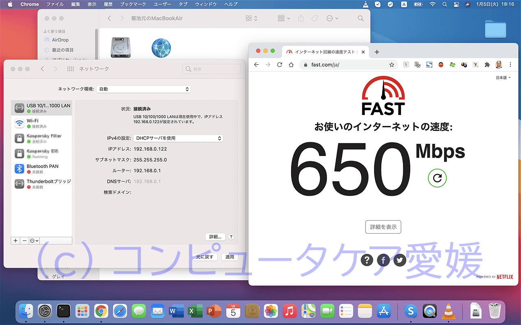Open the IPv4の設定 dropdown
The height and width of the screenshot is (325, 521).
(178, 138)
